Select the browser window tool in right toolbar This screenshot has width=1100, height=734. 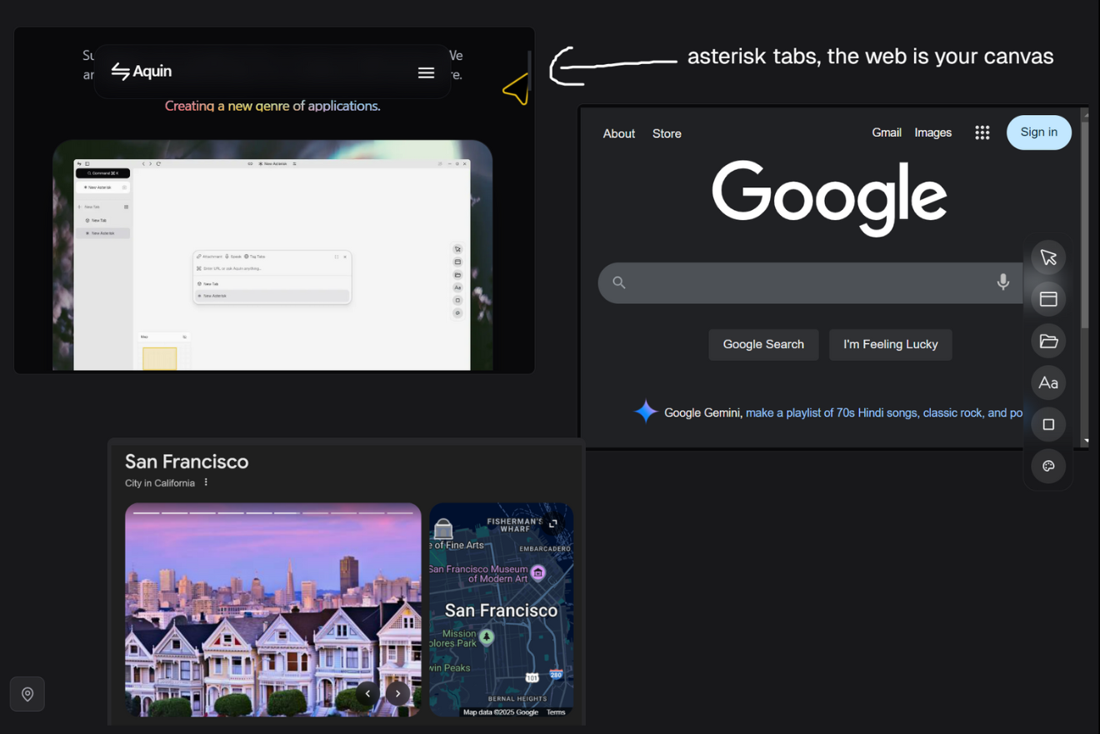pyautogui.click(x=1048, y=299)
